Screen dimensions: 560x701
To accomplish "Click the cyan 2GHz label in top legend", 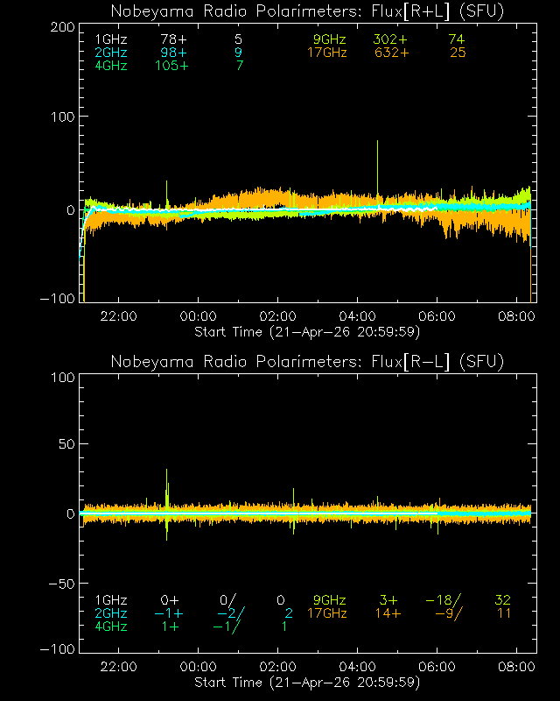I will tap(110, 53).
